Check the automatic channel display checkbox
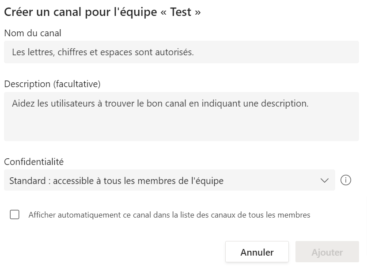Viewport: 367px width, 268px height. pos(15,214)
